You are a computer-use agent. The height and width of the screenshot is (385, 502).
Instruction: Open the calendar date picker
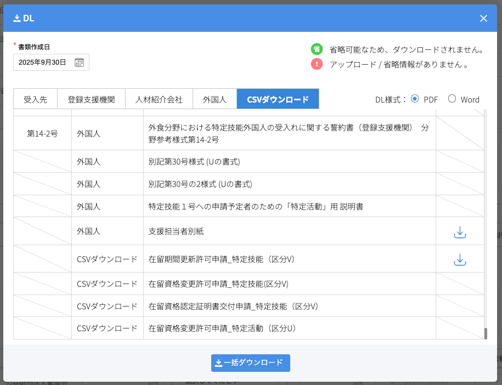80,62
